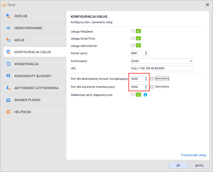Click the eye icon for Monitorowanie
This screenshot has width=213, height=172.
coord(8,28)
